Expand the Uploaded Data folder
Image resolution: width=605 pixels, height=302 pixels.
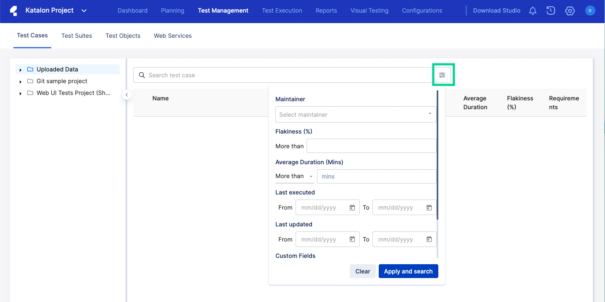coord(21,70)
